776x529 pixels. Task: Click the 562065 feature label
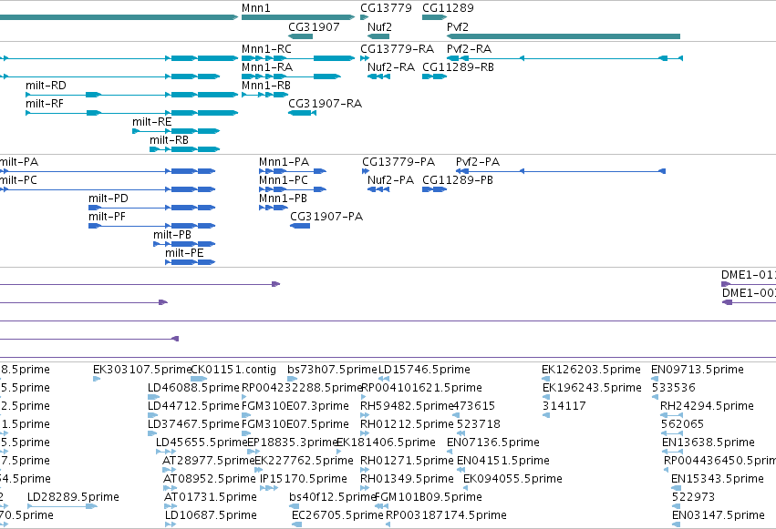tap(682, 424)
